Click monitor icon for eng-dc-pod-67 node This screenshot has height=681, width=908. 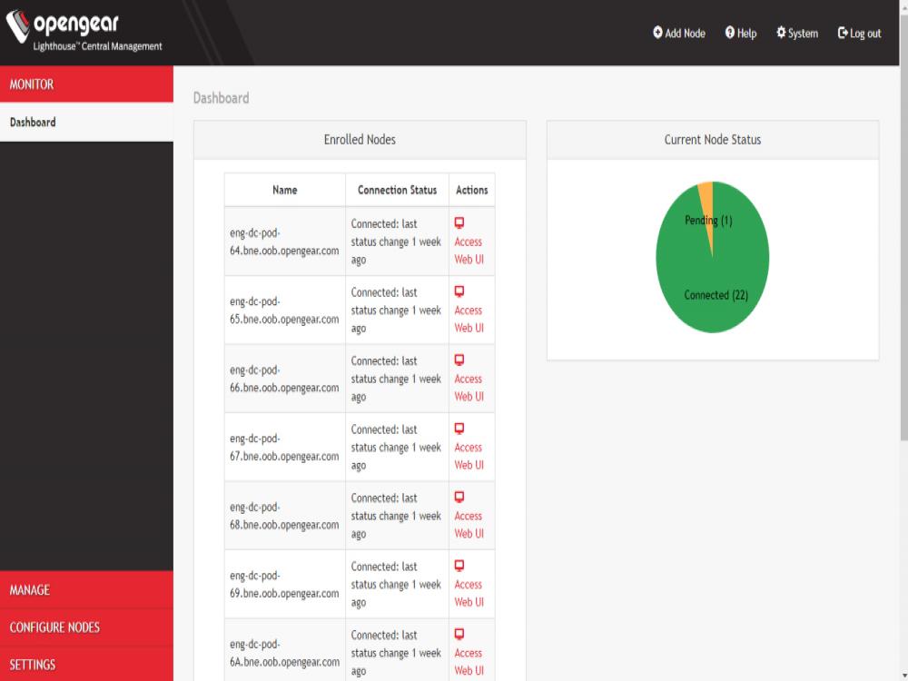[x=459, y=429]
